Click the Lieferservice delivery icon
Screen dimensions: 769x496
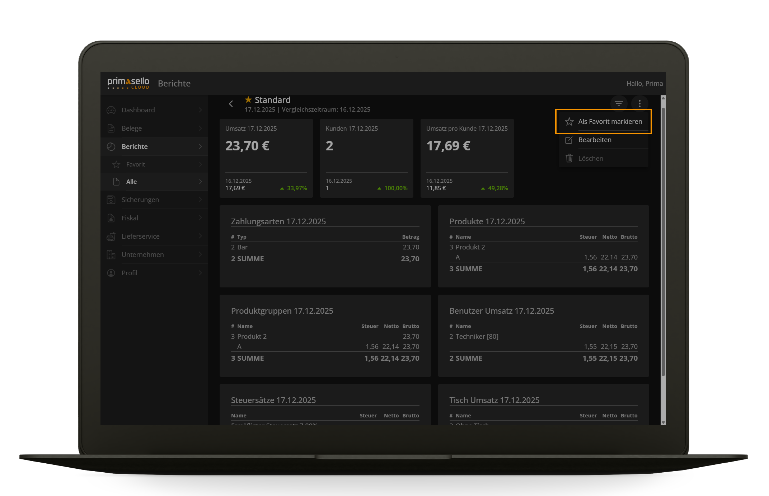(x=111, y=237)
